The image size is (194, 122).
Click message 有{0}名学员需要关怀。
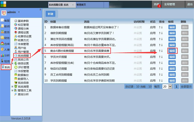click(x=97, y=57)
